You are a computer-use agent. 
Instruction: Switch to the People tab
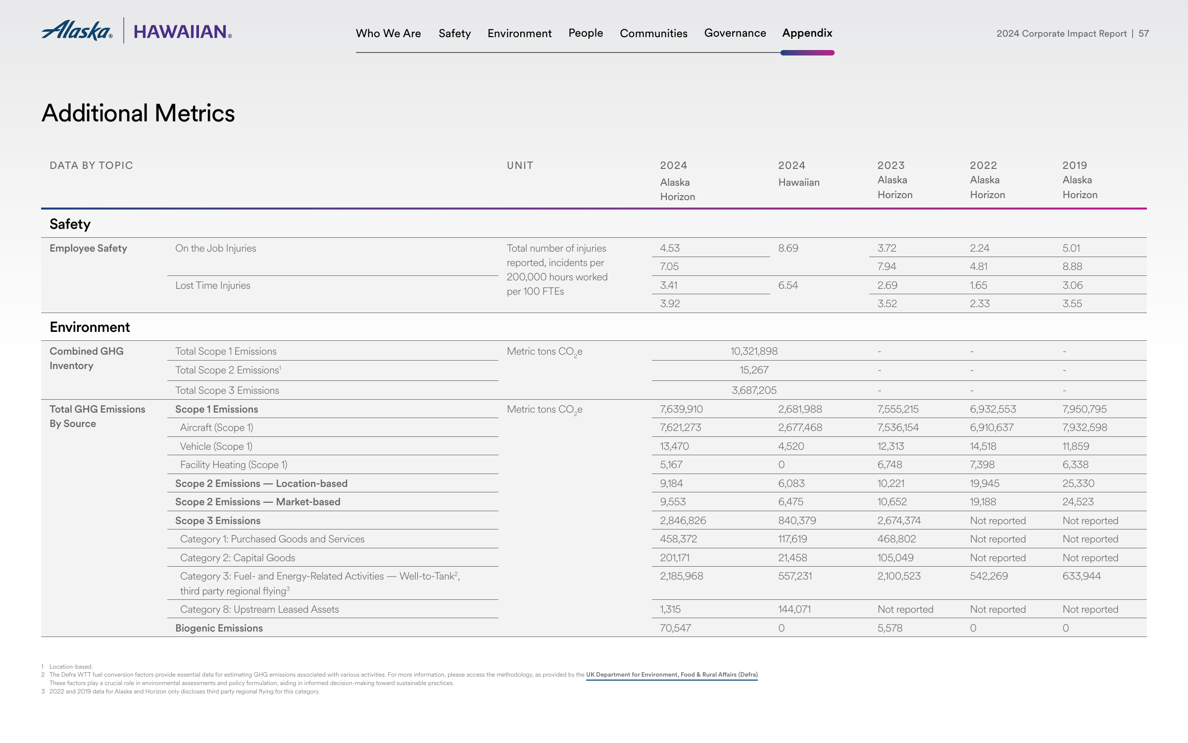coord(586,33)
